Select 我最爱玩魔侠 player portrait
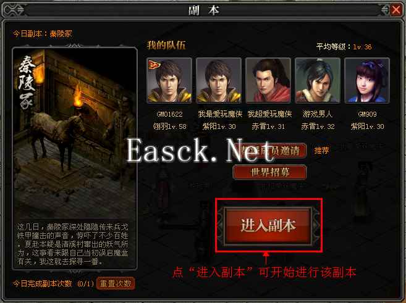Viewport: 406px width, 303px height. click(219, 80)
